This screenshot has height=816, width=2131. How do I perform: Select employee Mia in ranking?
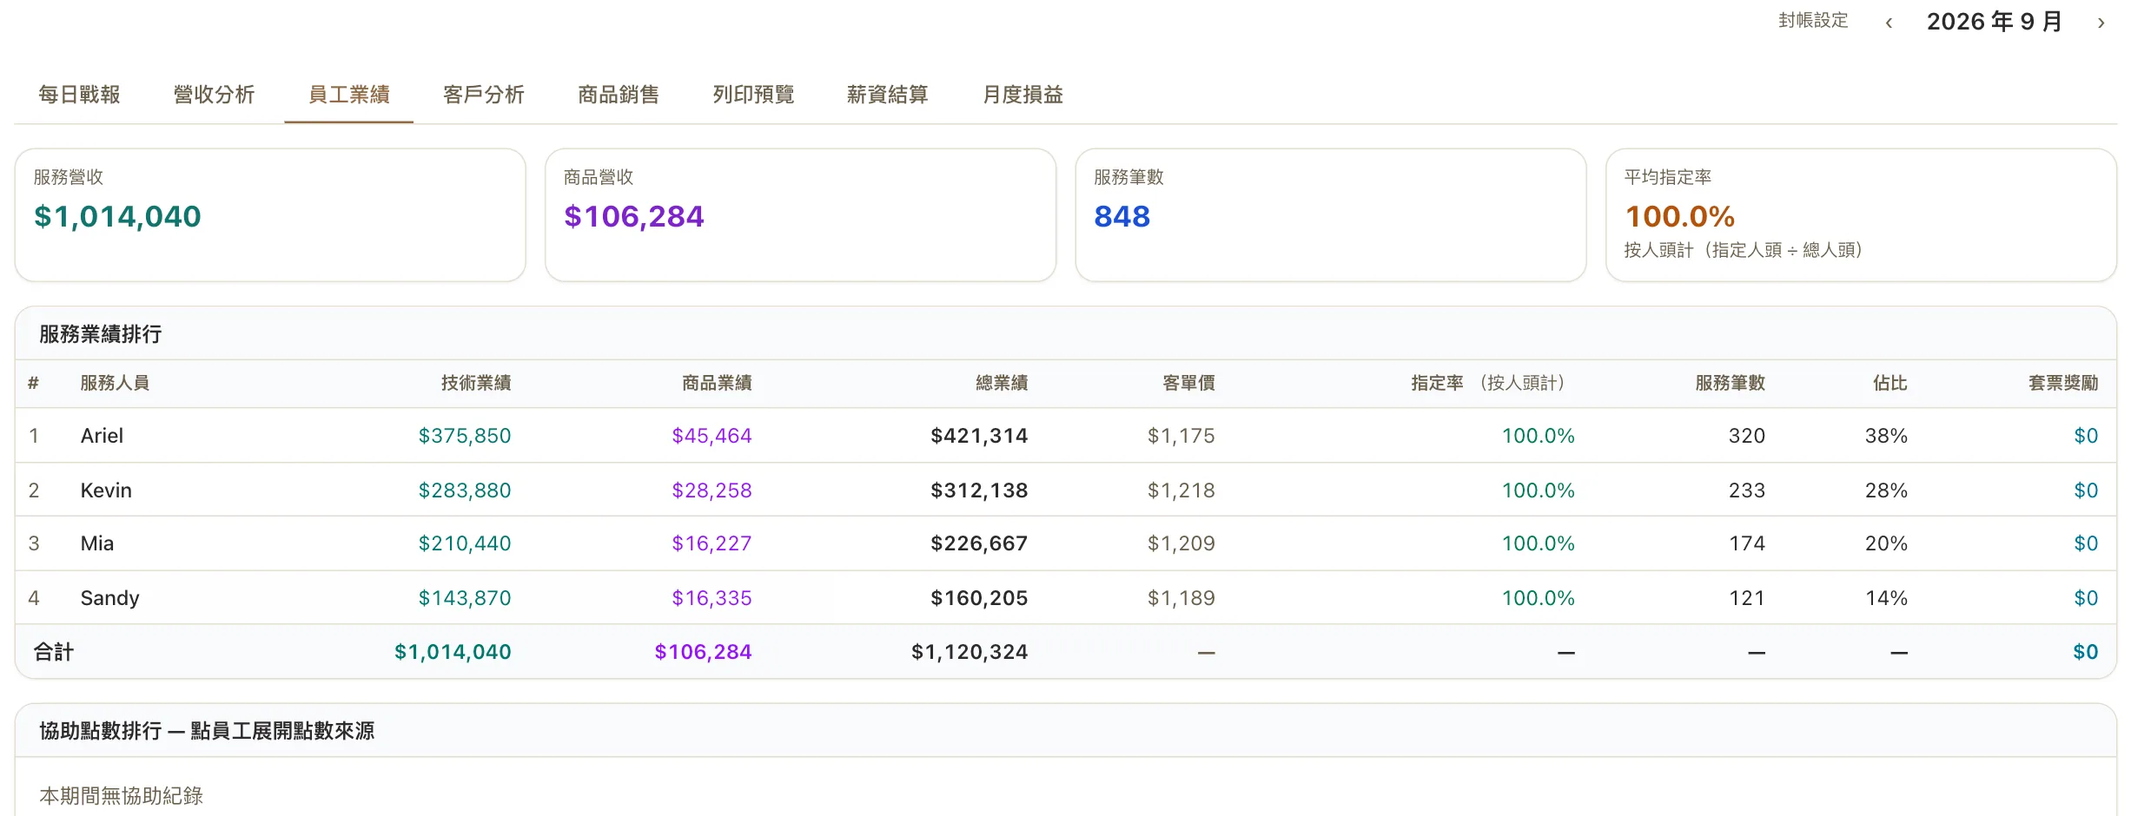pyautogui.click(x=97, y=543)
